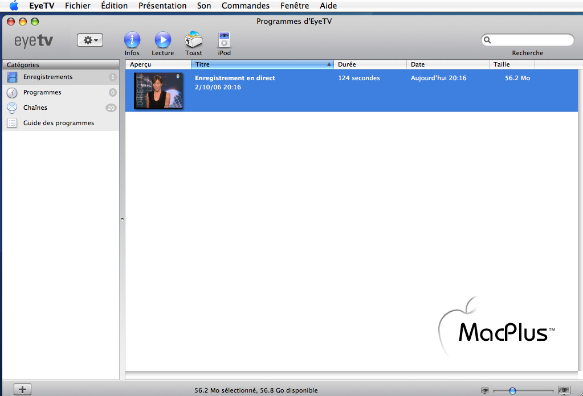Click the status text 56.2 Mo sélectionné
Screen dimensions: 583x396
pyautogui.click(x=226, y=390)
